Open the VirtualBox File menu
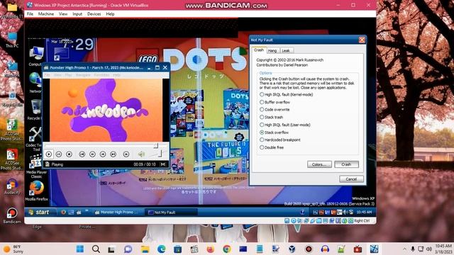 (30, 14)
